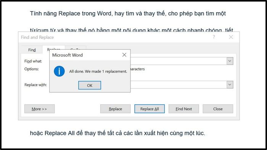This screenshot has width=267, height=150.
Task: Click the blue information icon in message box
Action: (59, 71)
